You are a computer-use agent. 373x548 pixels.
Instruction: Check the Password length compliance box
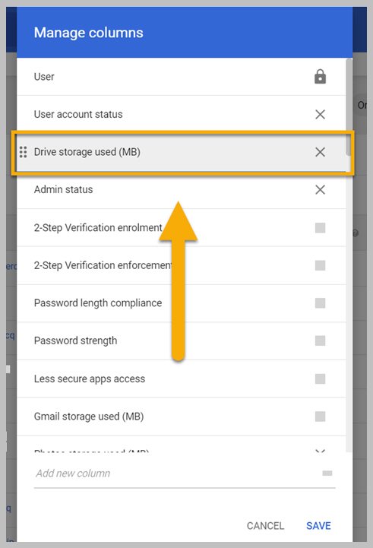(x=320, y=303)
